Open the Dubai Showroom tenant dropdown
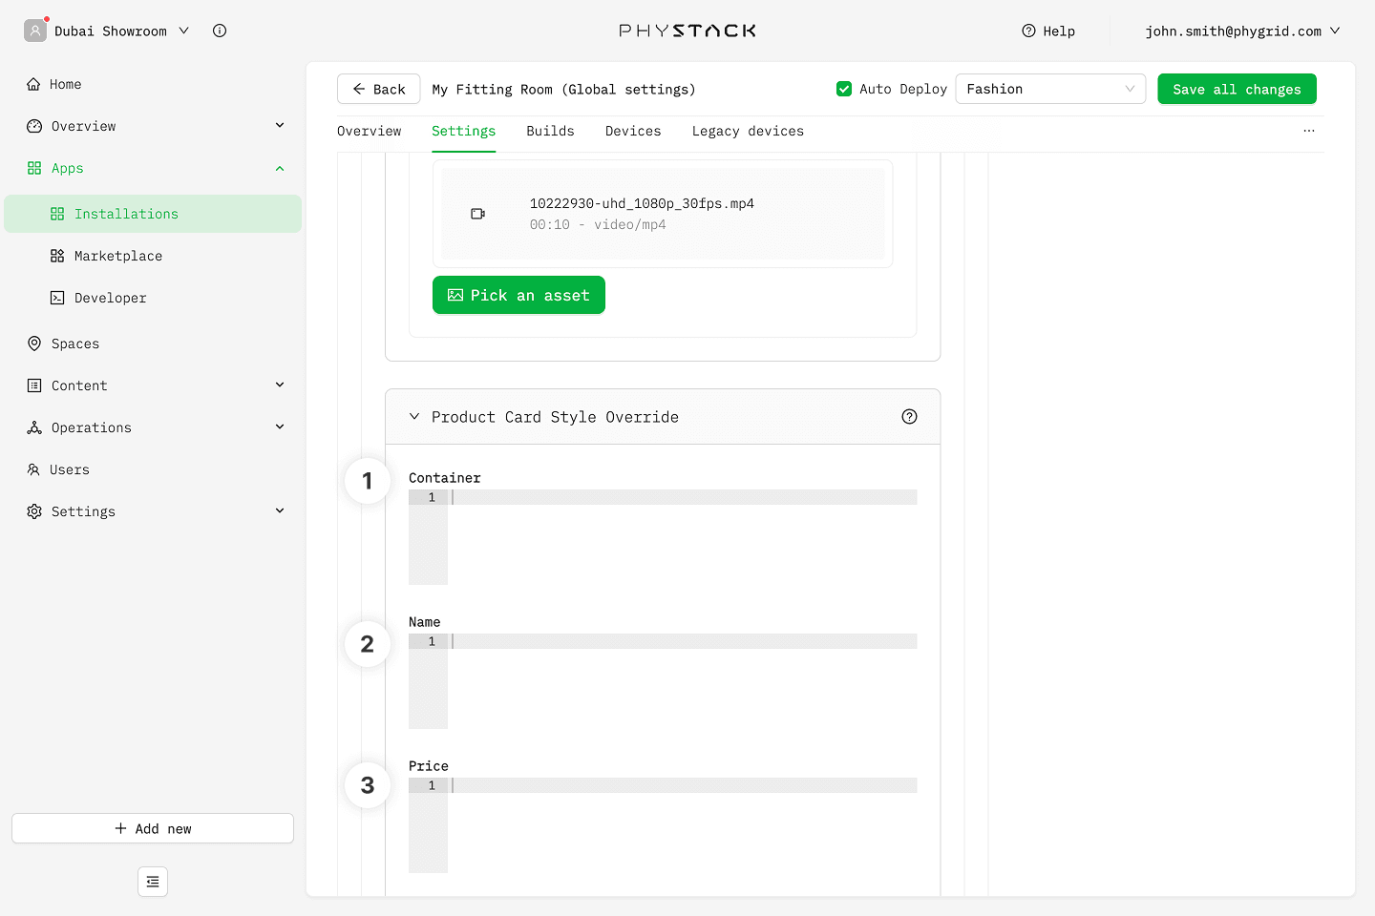 point(121,31)
